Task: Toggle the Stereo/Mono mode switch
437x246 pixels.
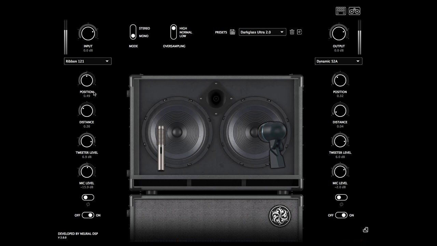Action: (x=133, y=32)
